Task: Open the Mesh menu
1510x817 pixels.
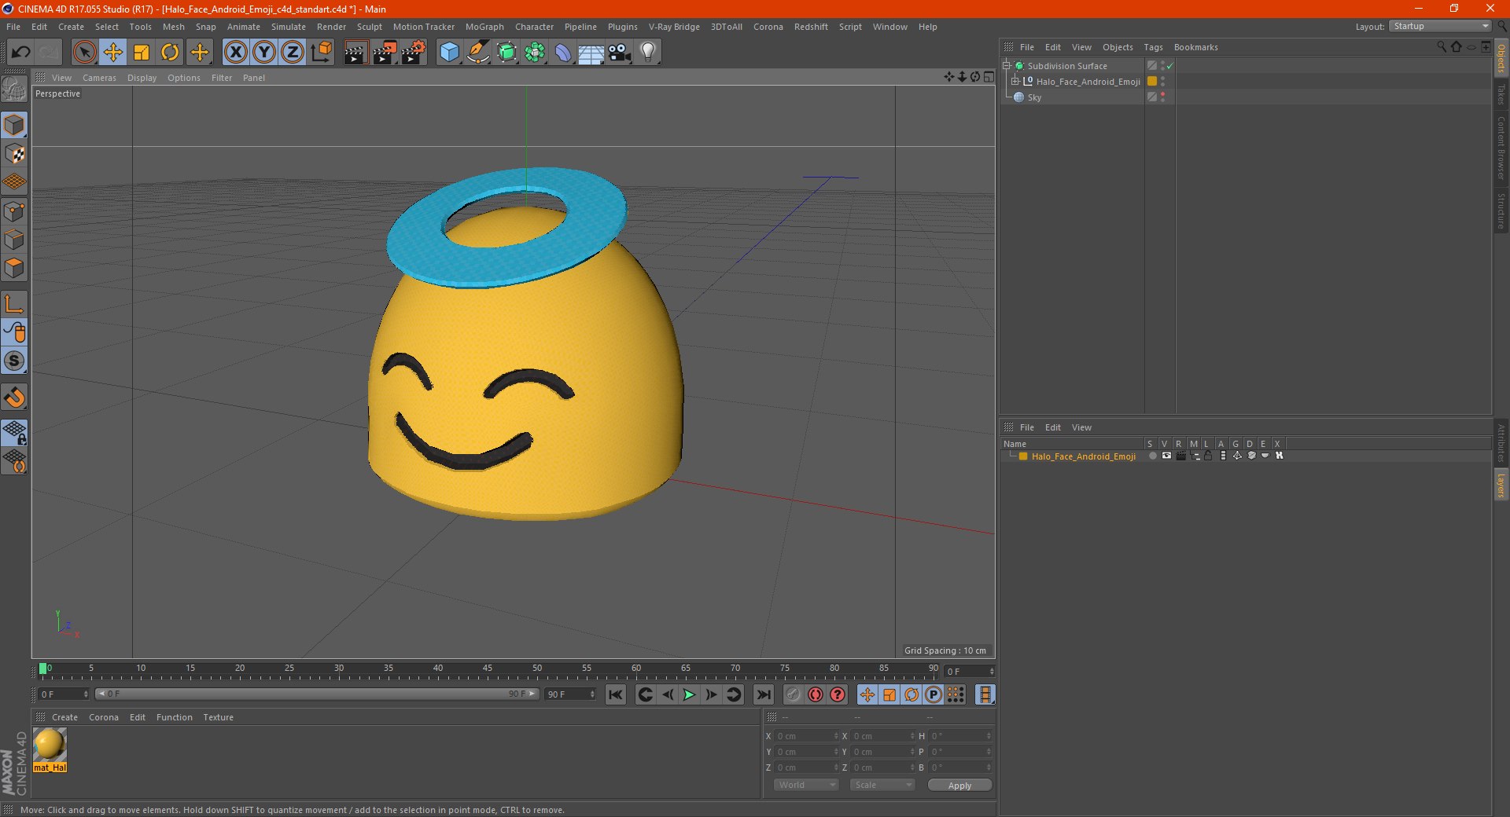Action: (x=173, y=27)
